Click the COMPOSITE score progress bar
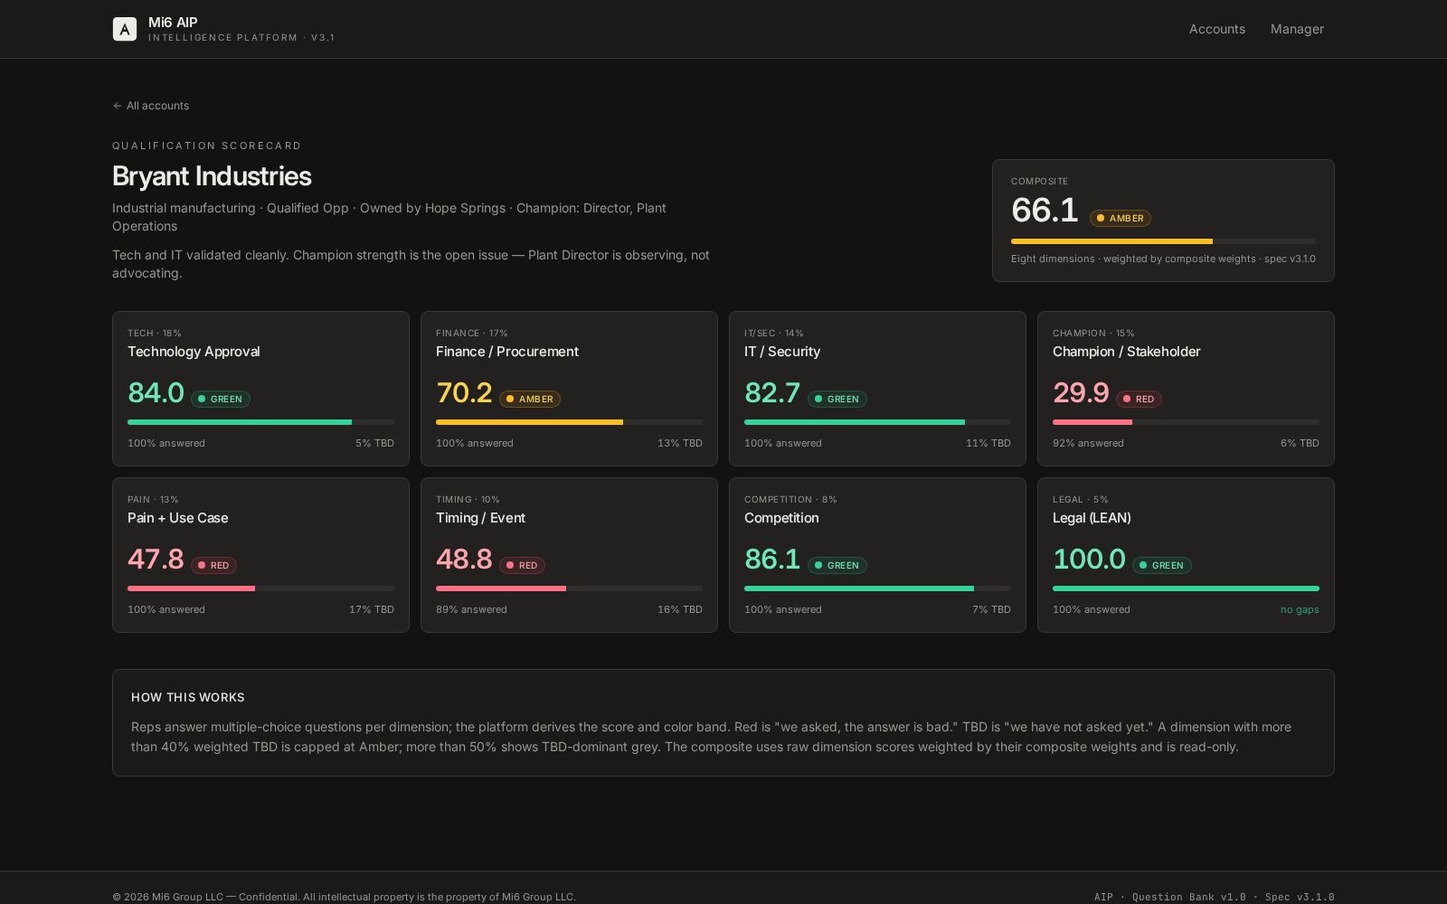 tap(1163, 241)
